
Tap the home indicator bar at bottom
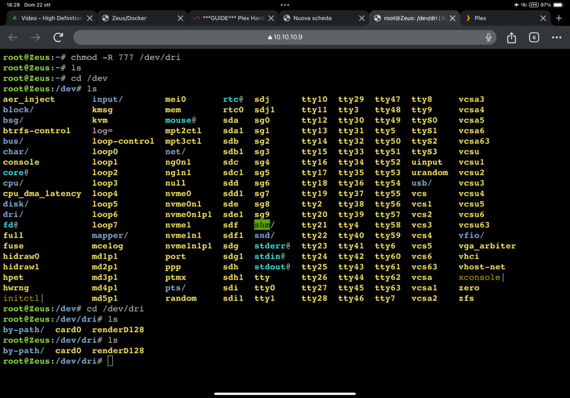point(285,393)
